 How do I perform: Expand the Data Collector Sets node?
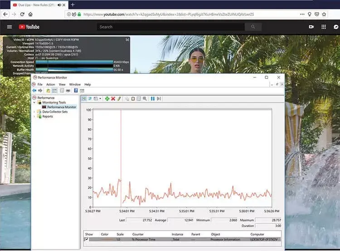(34, 112)
